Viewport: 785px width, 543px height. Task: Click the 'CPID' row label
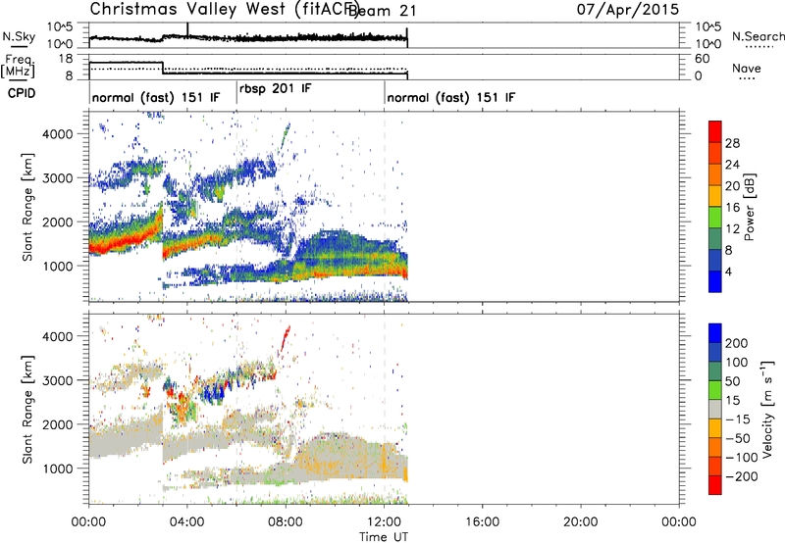21,93
